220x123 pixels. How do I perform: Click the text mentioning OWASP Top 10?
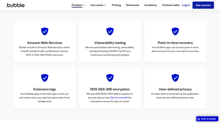pyautogui.click(x=110, y=51)
